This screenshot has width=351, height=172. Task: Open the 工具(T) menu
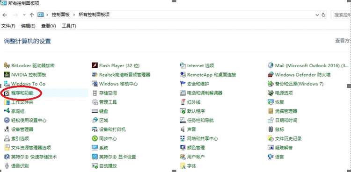[69, 26]
